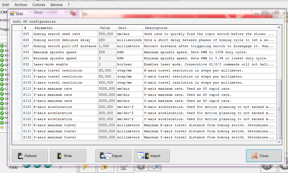Select value 1 of Laser-mode enable

107,64
